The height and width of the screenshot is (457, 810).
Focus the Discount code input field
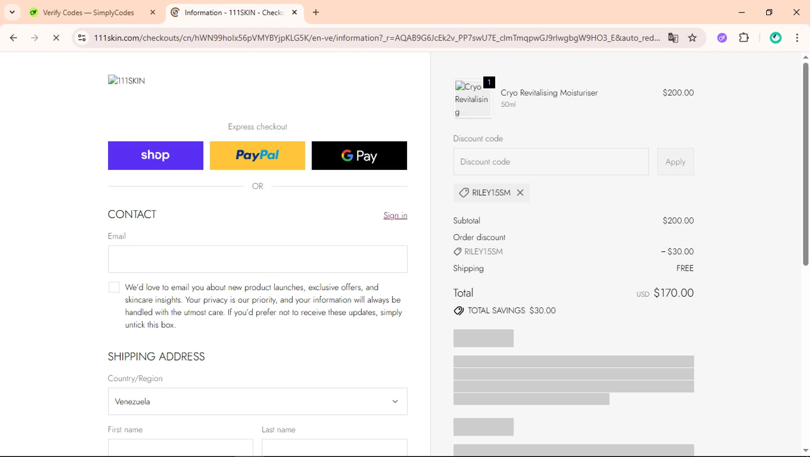pyautogui.click(x=551, y=162)
